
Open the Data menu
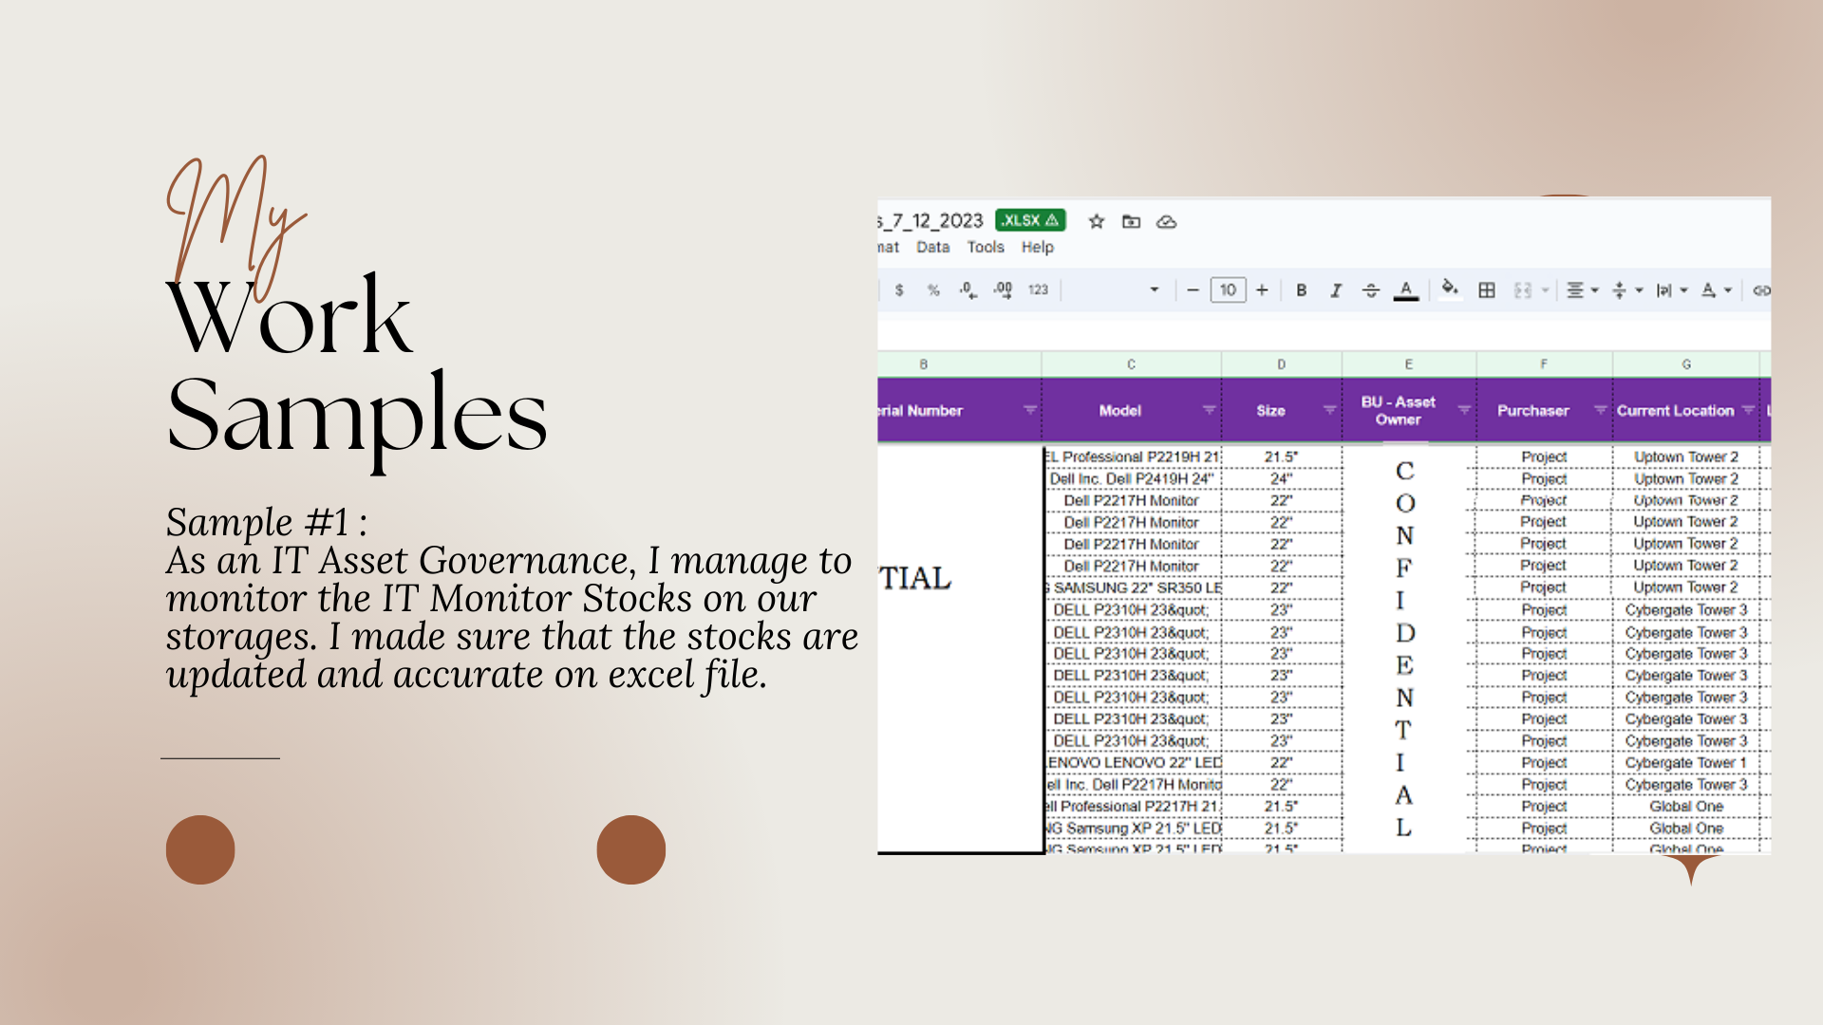pyautogui.click(x=932, y=247)
